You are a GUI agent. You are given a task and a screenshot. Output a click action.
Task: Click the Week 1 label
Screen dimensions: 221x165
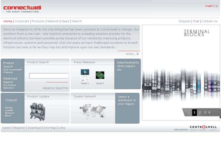tap(85, 84)
